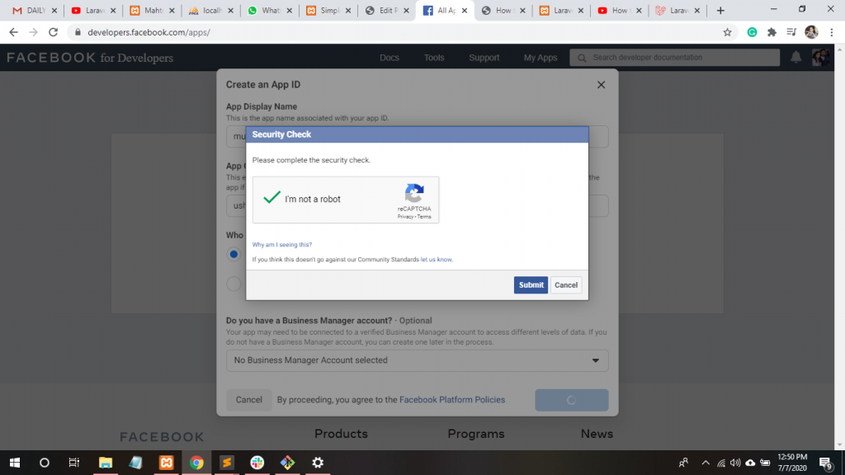
Task: Switch to the localhost phpMyAdmin tab
Action: 210,10
